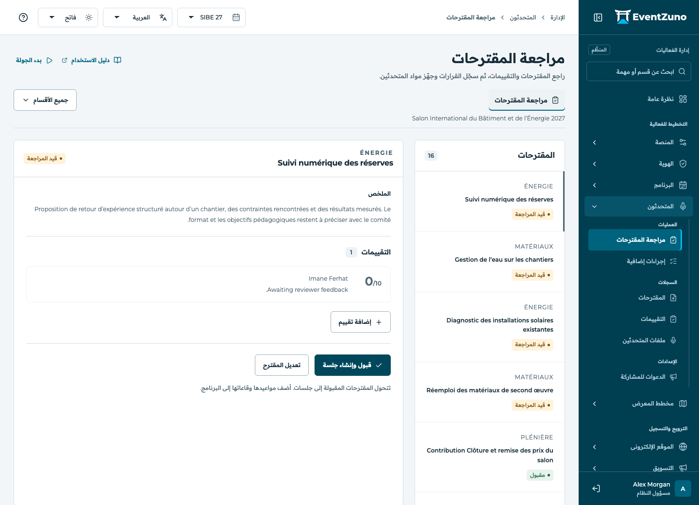
Task: Click قبول وإنشاء جلسة button
Action: tap(352, 365)
